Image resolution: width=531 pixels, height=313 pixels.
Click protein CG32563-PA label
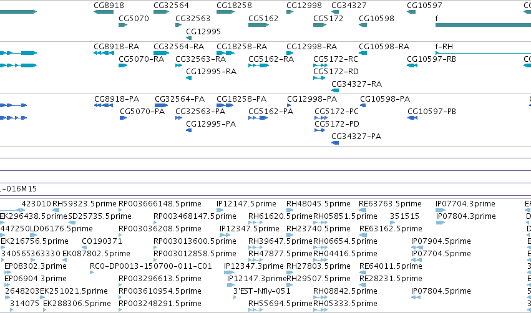tap(200, 112)
